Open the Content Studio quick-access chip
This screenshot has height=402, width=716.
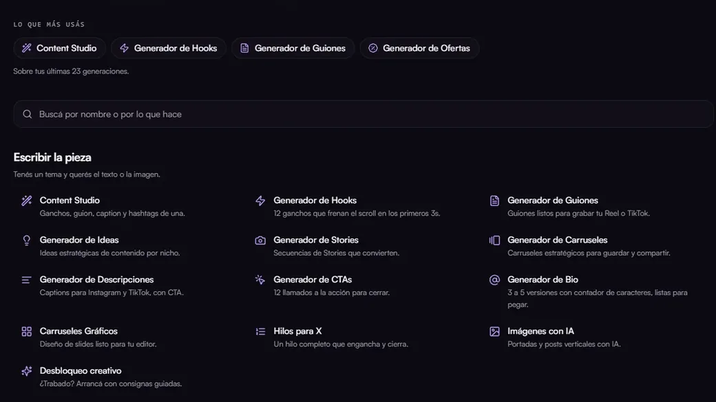[59, 48]
